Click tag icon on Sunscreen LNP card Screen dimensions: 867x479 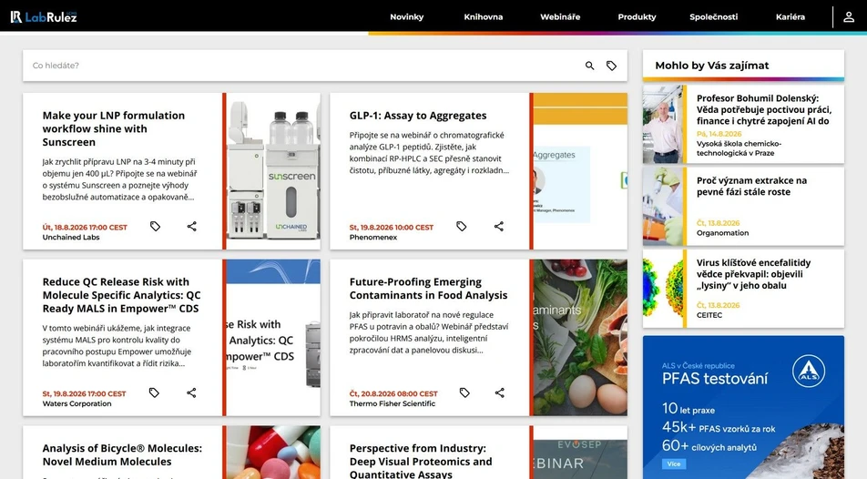click(x=156, y=226)
